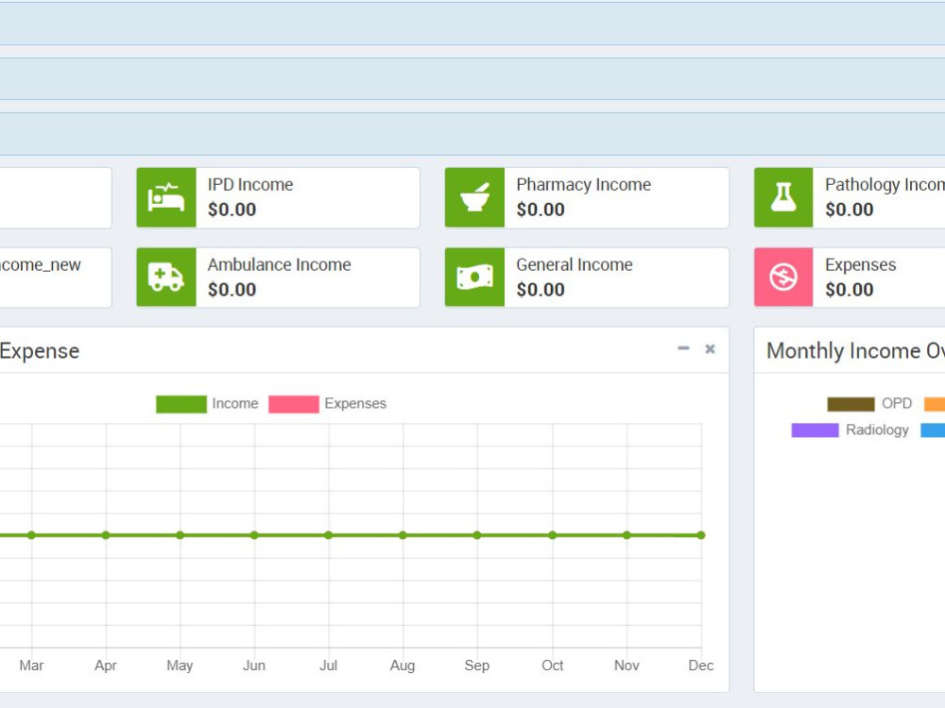Click the Nov data point on chart
Image resolution: width=945 pixels, height=708 pixels.
tap(627, 535)
